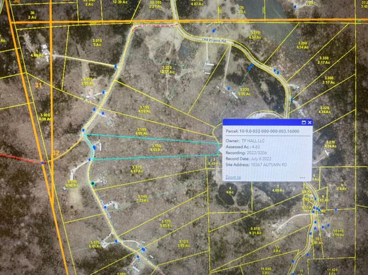The width and height of the screenshot is (368, 275).
Task: Click the blue address point inside parcel 3.230
Action: (228, 89)
